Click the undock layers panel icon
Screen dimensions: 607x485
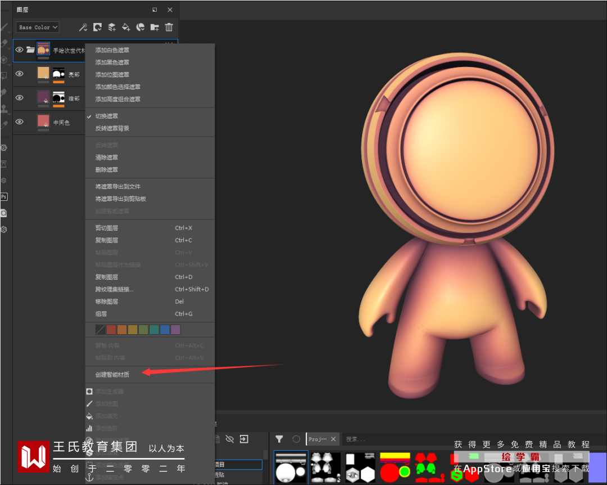pyautogui.click(x=155, y=10)
